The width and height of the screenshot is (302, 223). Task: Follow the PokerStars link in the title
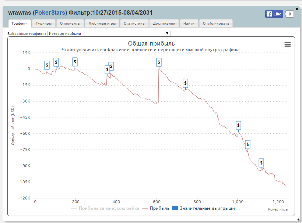coord(50,13)
